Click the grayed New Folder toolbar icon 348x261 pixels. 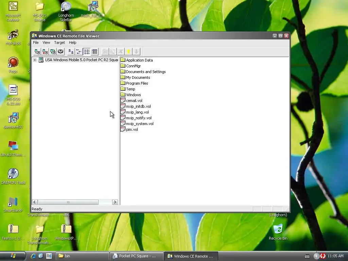click(x=105, y=52)
